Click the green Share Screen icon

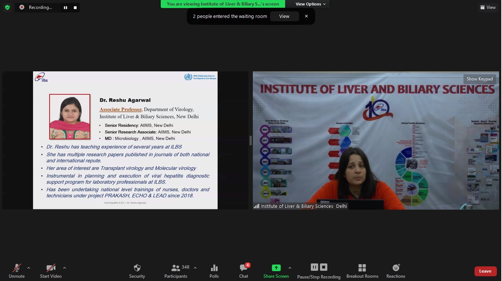276,268
